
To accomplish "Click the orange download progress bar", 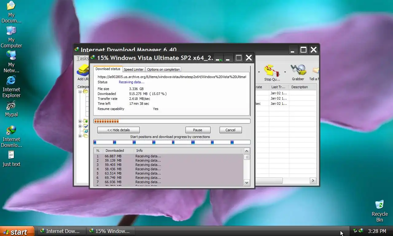I will pos(172,121).
